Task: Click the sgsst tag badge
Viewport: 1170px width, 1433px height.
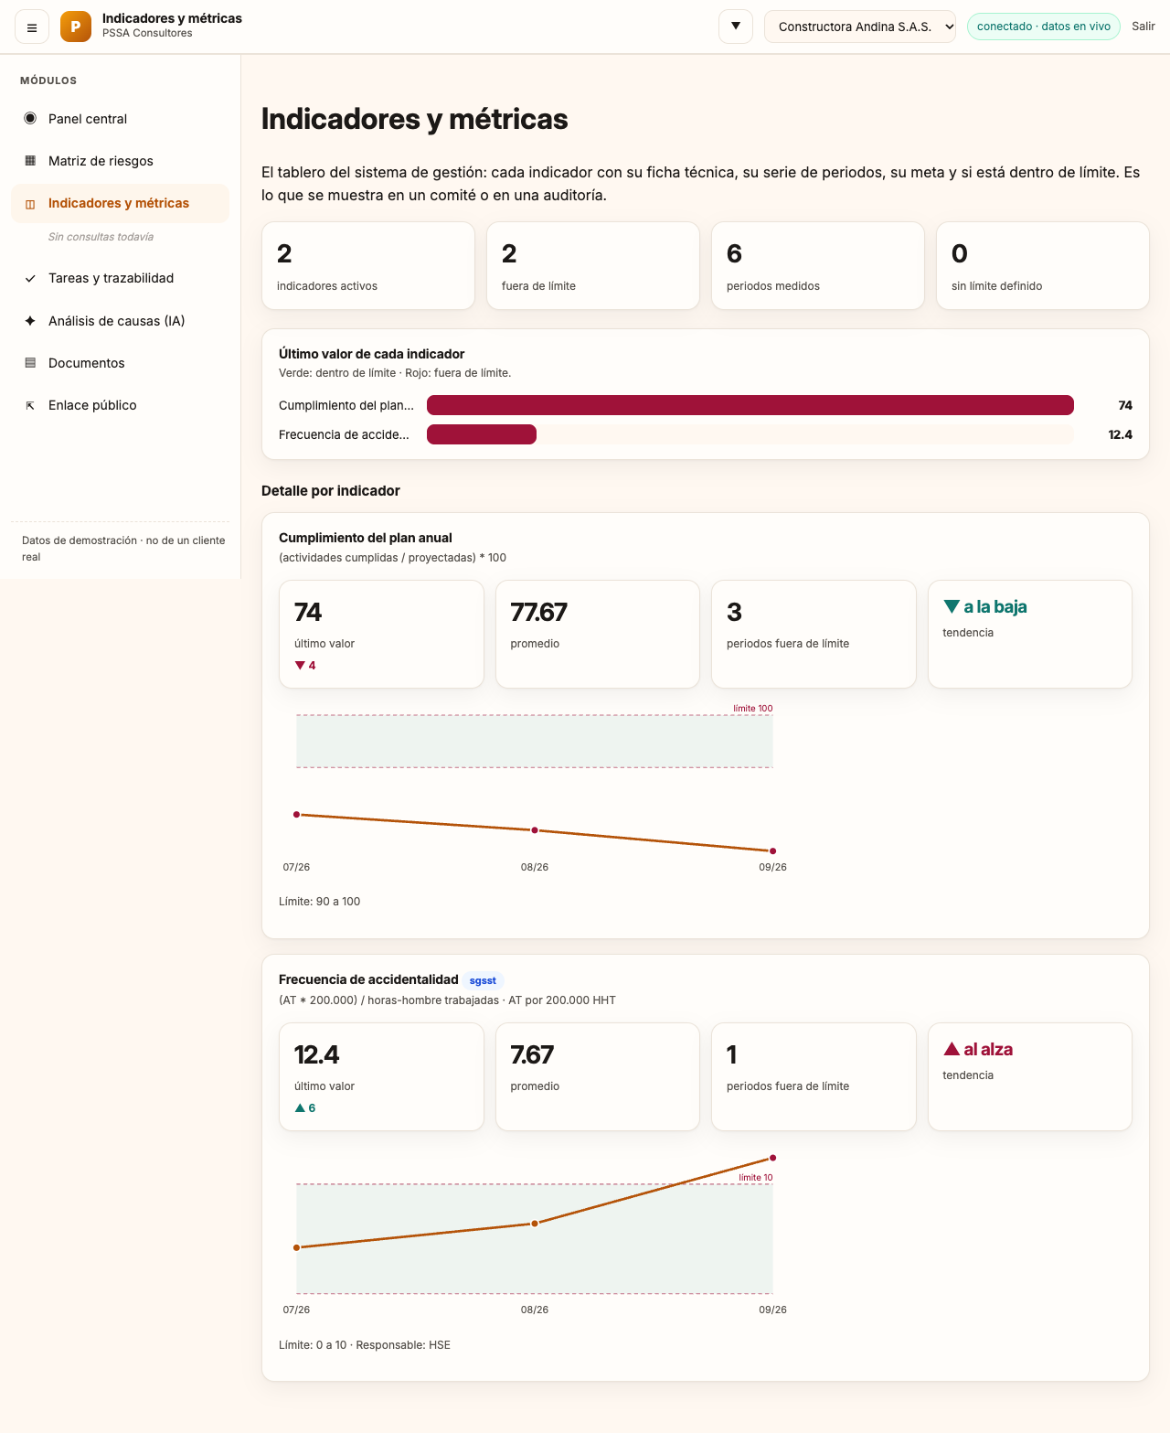Action: coord(483,980)
